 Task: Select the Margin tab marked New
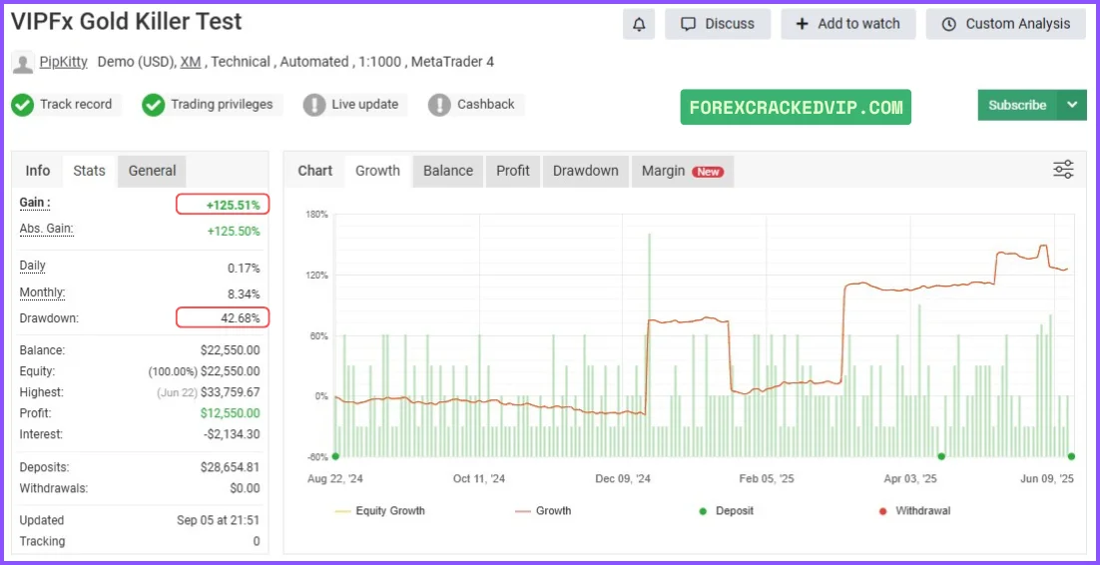click(682, 171)
